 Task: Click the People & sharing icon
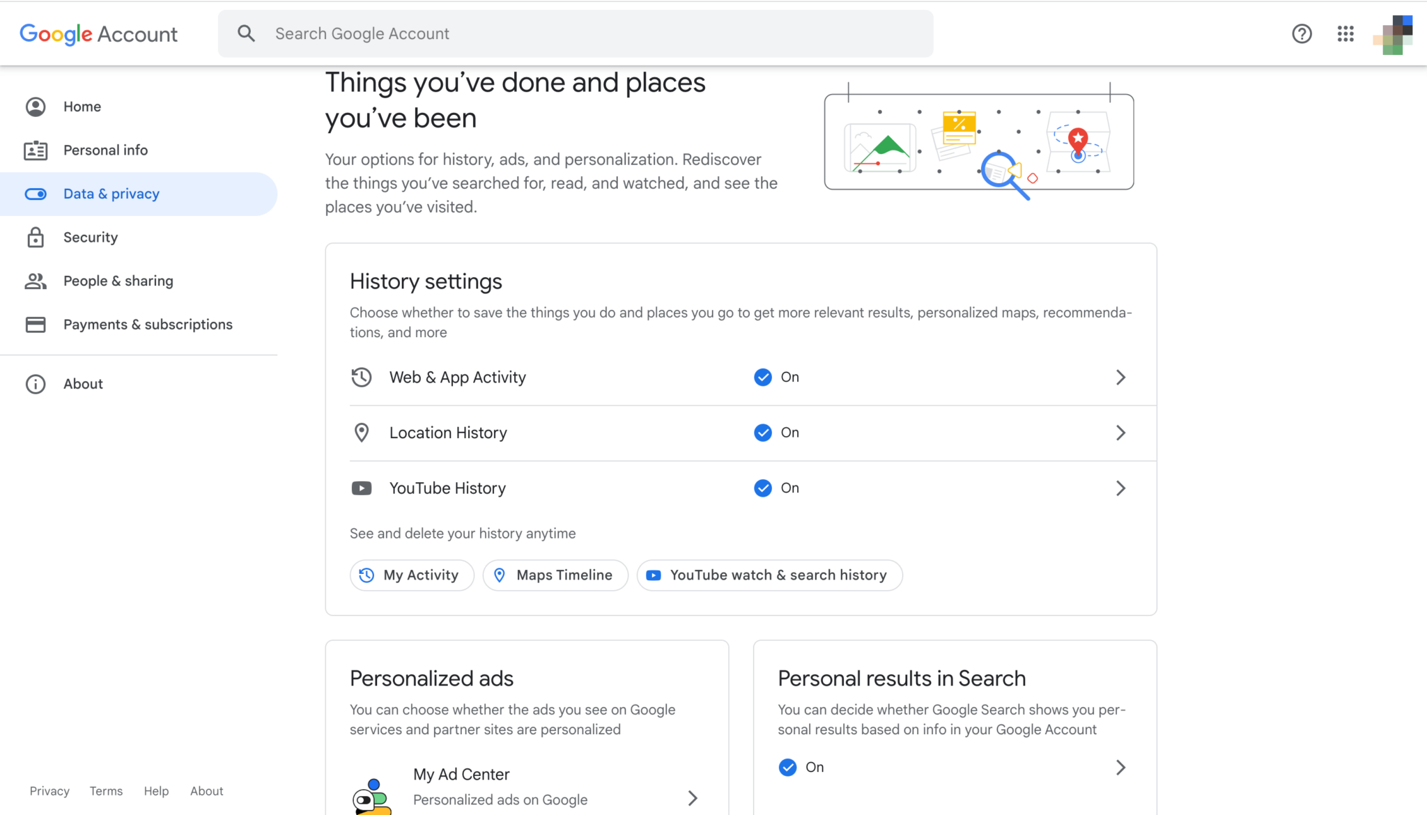pyautogui.click(x=36, y=281)
